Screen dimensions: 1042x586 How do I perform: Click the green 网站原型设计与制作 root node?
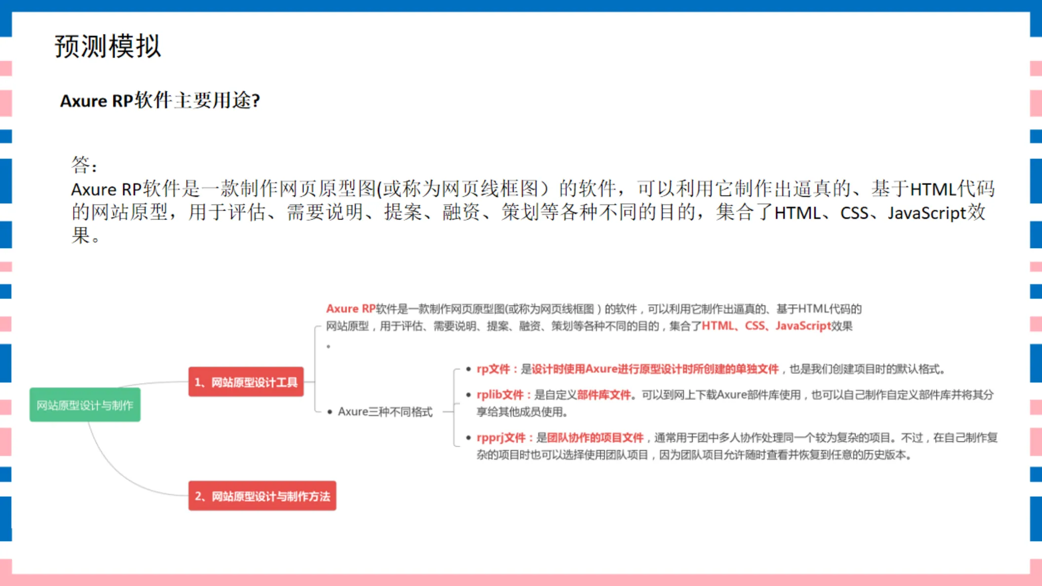[x=85, y=405]
